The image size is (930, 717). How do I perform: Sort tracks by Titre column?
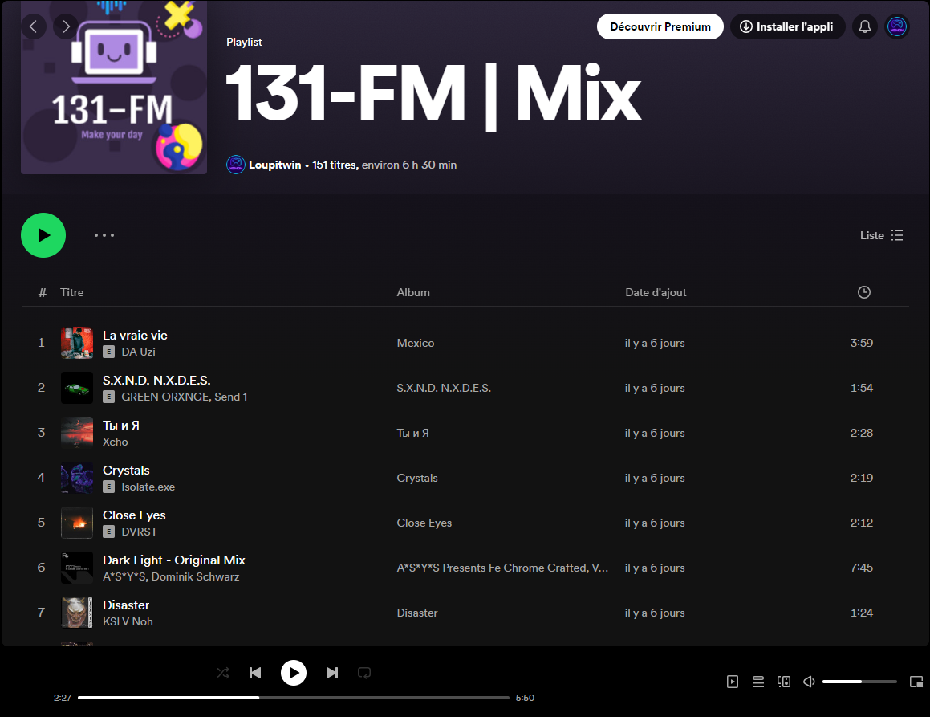click(71, 292)
